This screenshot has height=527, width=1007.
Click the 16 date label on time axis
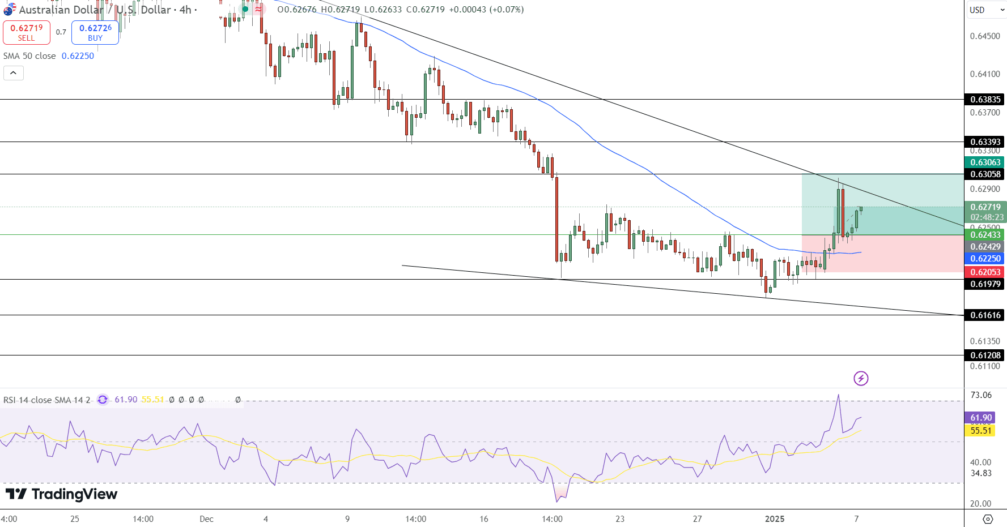483,519
